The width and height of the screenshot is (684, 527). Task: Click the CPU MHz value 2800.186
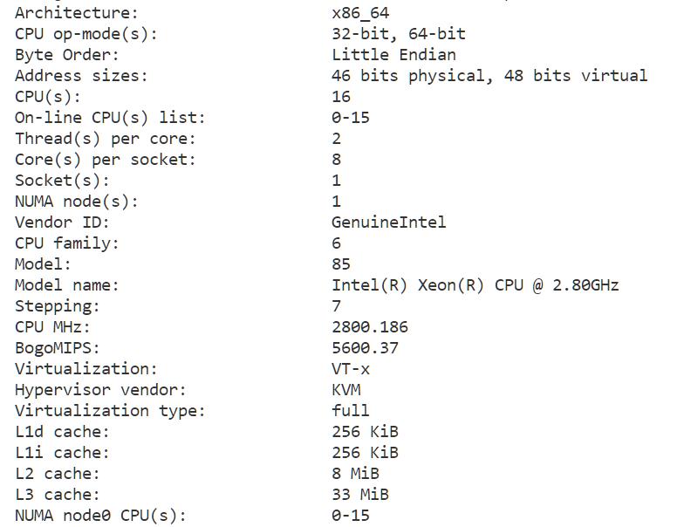coord(370,326)
